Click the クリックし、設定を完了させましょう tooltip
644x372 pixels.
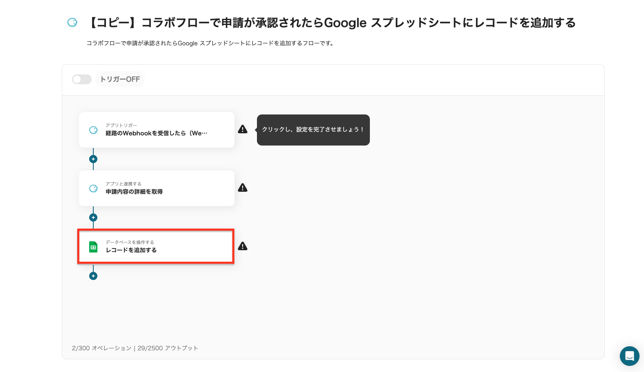click(313, 130)
